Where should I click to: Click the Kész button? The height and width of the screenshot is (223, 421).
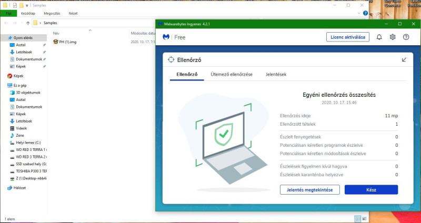tap(371, 190)
